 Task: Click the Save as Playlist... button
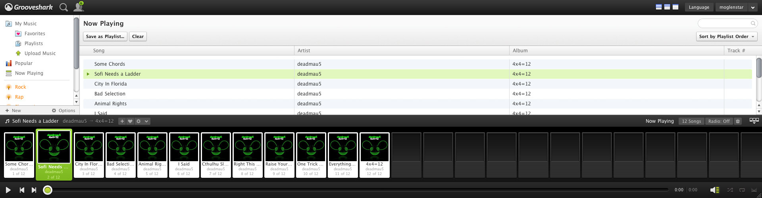tap(105, 36)
